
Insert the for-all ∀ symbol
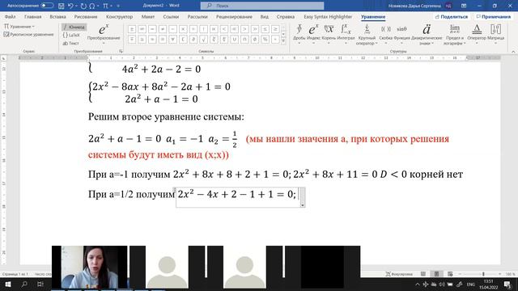click(x=172, y=40)
